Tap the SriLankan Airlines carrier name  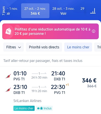(x=28, y=101)
